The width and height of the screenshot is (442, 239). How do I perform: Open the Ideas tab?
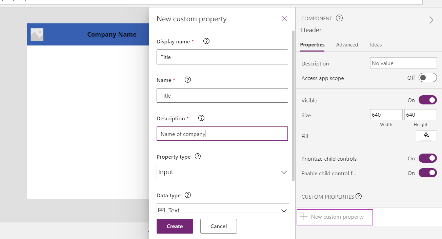pyautogui.click(x=376, y=44)
